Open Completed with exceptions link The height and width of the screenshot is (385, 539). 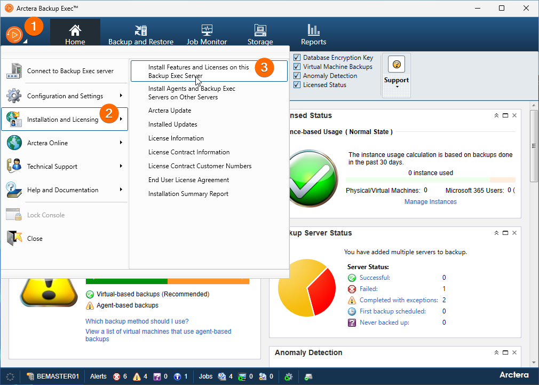399,300
